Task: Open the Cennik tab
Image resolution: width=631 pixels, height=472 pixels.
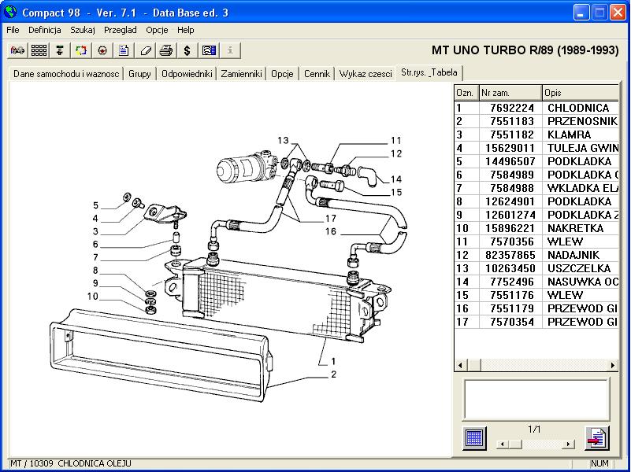Action: pos(317,74)
